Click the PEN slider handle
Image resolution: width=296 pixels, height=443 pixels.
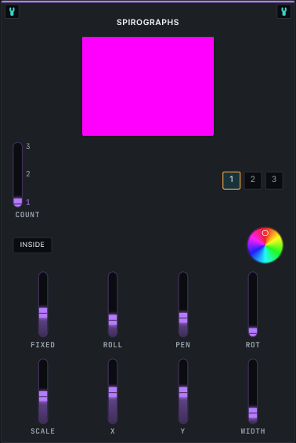coord(183,318)
